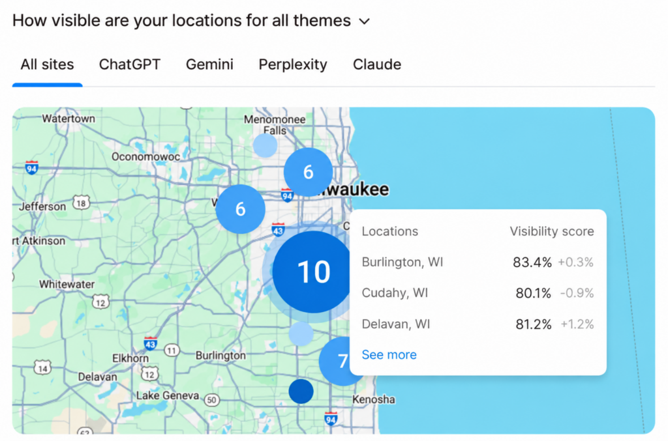Click the map cluster marker labeled 10

(314, 272)
